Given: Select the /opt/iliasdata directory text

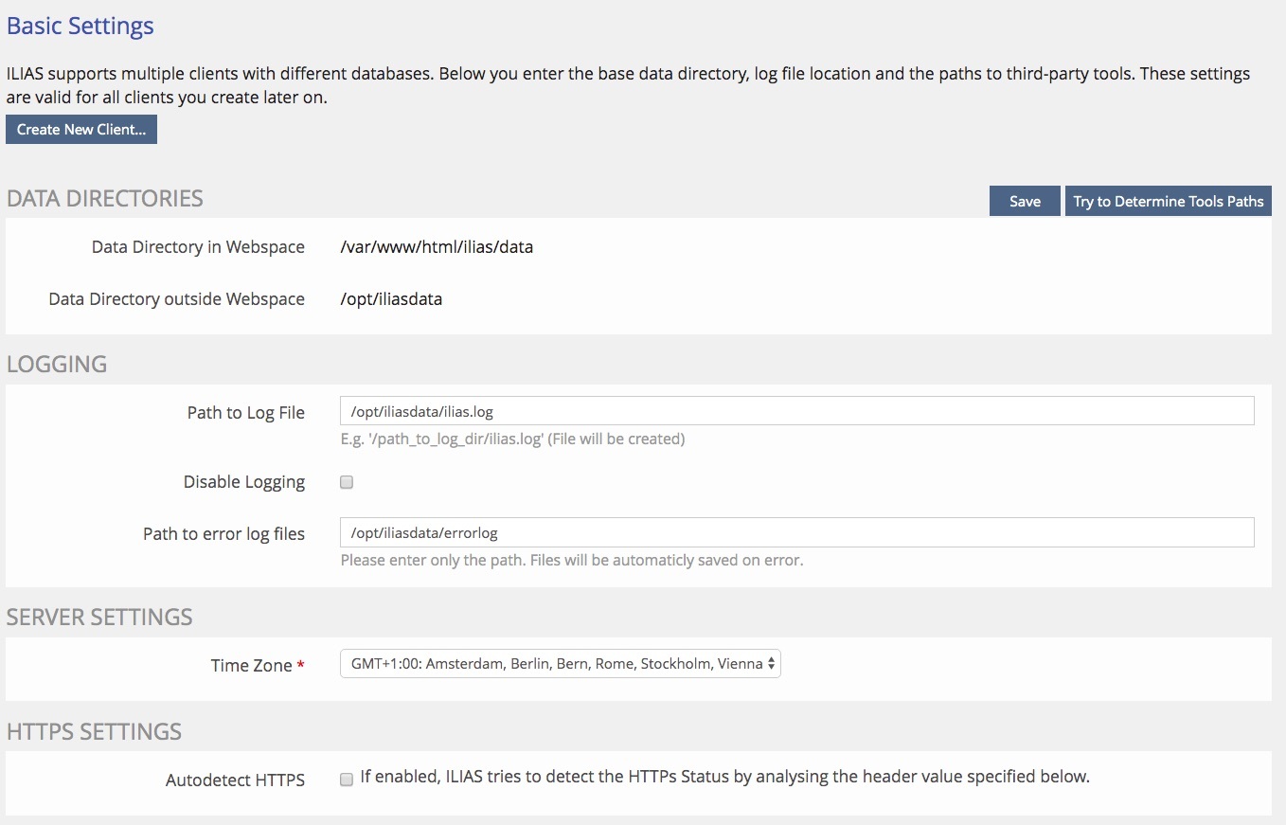Looking at the screenshot, I should coord(391,299).
